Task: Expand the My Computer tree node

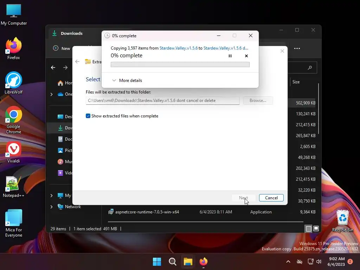Action: pyautogui.click(x=51, y=195)
